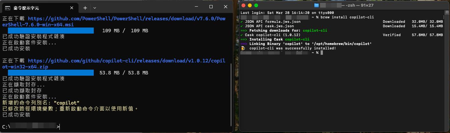Click the cmd icon on the terminal tab
This screenshot has height=133, width=450.
pos(8,8)
